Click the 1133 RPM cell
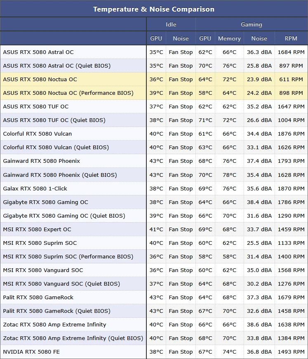 (291, 243)
